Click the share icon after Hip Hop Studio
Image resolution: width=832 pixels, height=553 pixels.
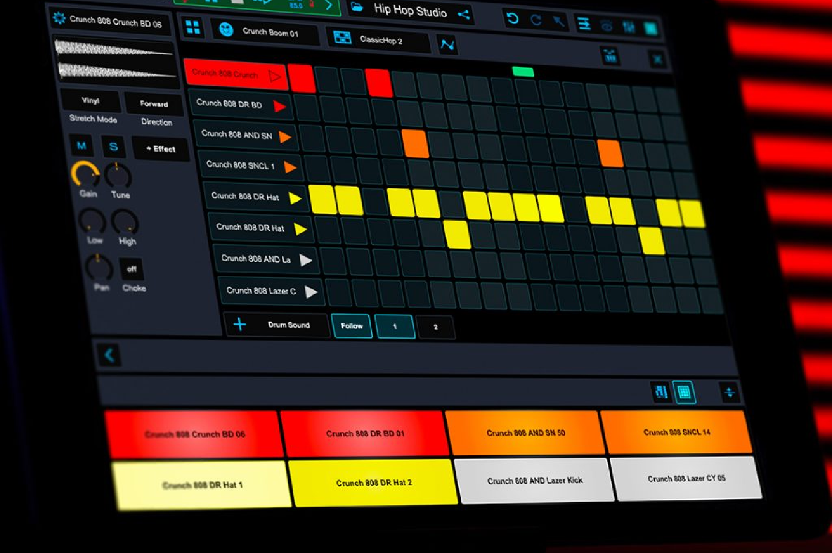(464, 14)
